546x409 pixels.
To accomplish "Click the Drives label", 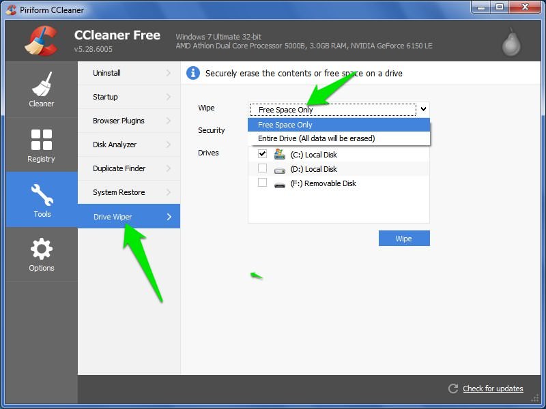I will click(x=208, y=153).
